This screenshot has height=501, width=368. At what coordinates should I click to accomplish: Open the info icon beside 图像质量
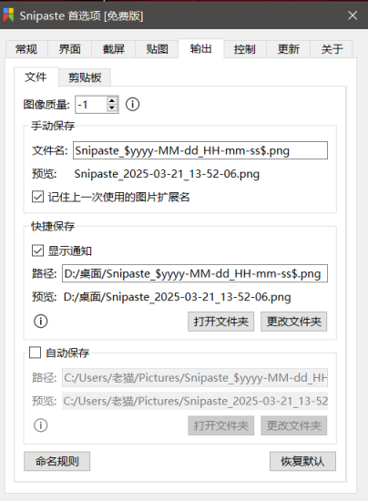[x=132, y=104]
